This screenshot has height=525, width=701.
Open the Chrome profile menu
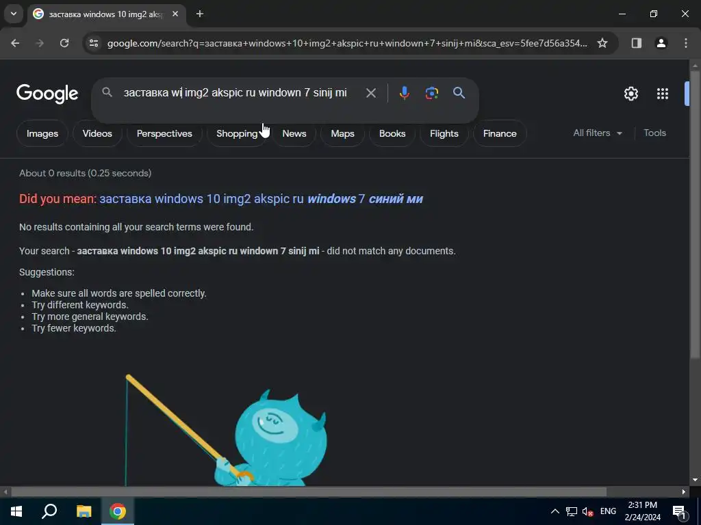tap(661, 43)
